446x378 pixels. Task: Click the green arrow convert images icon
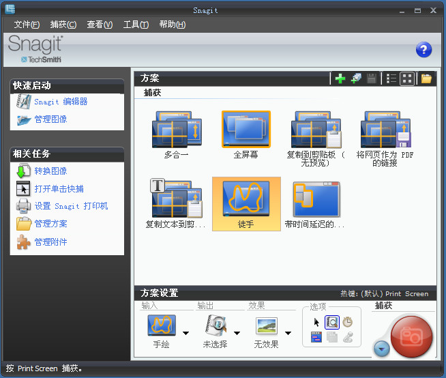pyautogui.click(x=23, y=171)
